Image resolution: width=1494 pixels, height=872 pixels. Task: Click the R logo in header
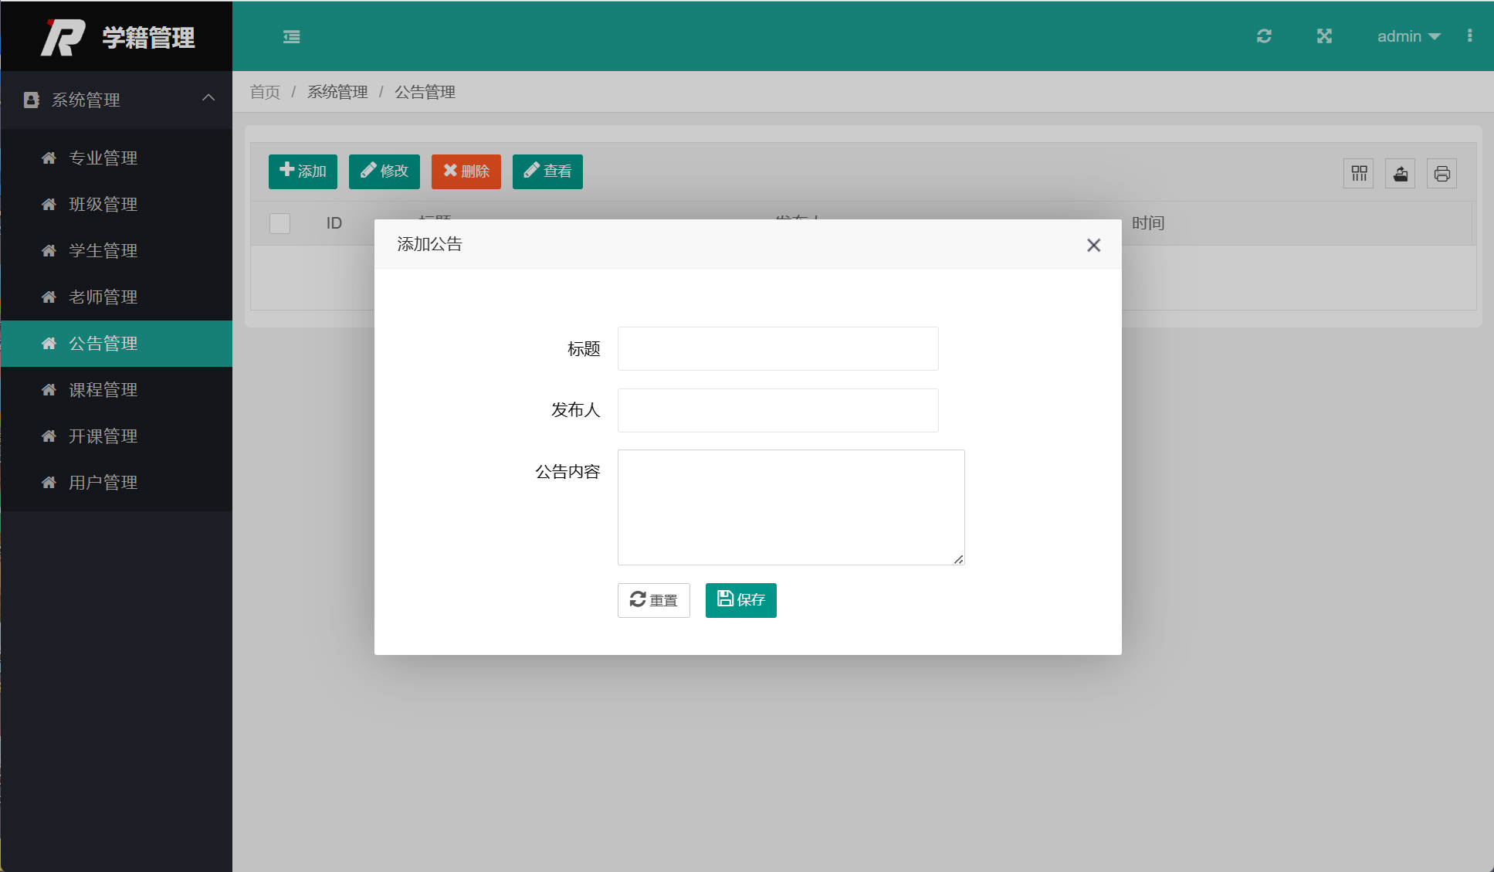pos(63,37)
